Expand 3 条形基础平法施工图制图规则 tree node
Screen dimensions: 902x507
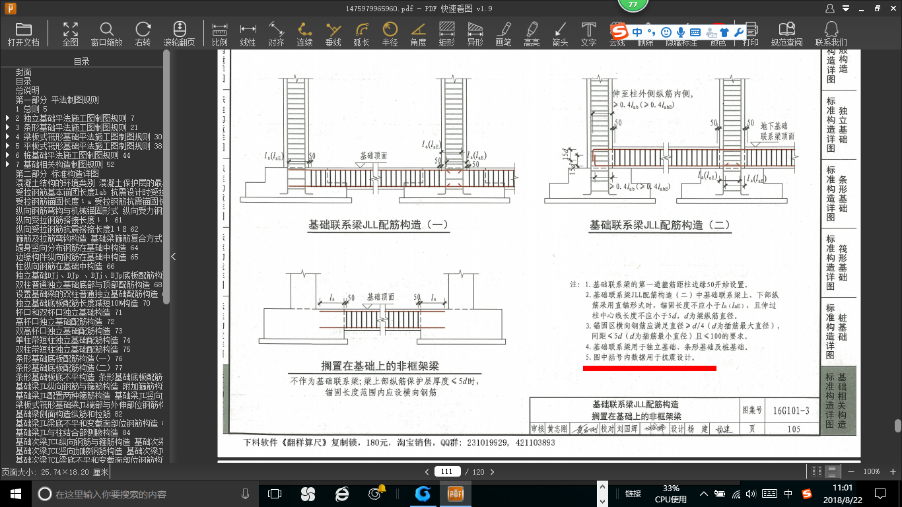(7, 127)
